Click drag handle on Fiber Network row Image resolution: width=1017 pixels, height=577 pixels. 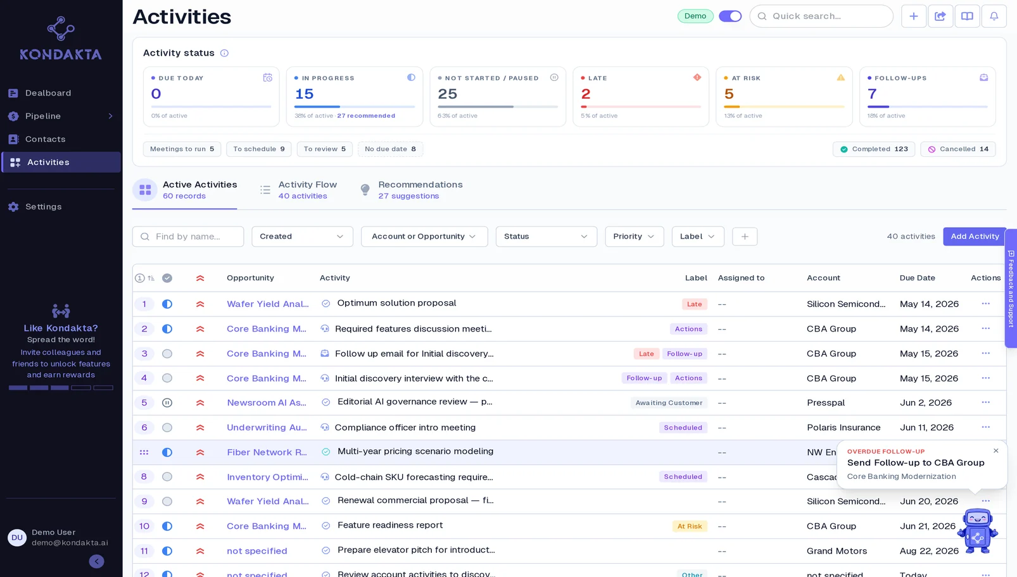(x=144, y=452)
